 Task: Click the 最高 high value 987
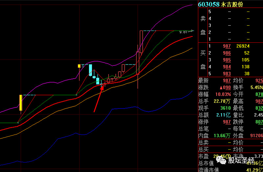259,101
